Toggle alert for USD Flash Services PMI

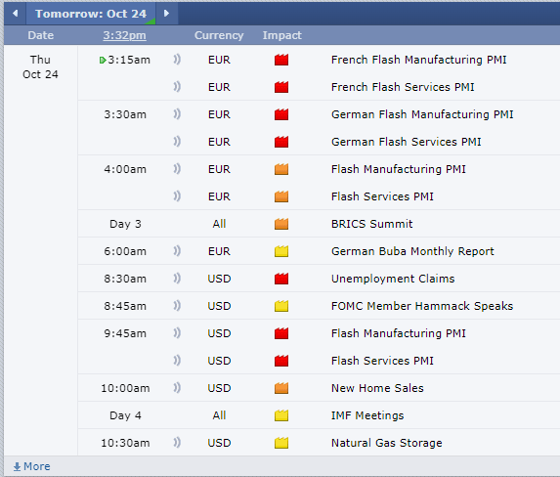[177, 361]
